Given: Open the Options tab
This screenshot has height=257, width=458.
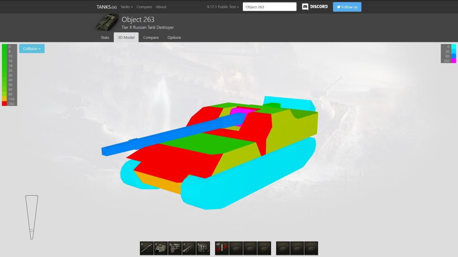Looking at the screenshot, I should point(174,37).
